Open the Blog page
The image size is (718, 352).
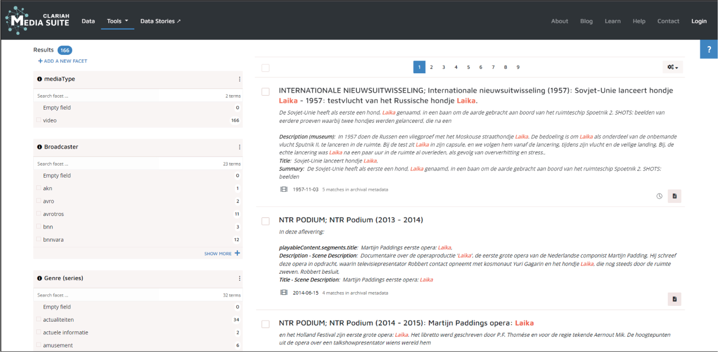point(586,21)
